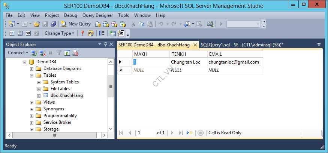
Task: Click the Add Table icon
Action: (x=113, y=33)
